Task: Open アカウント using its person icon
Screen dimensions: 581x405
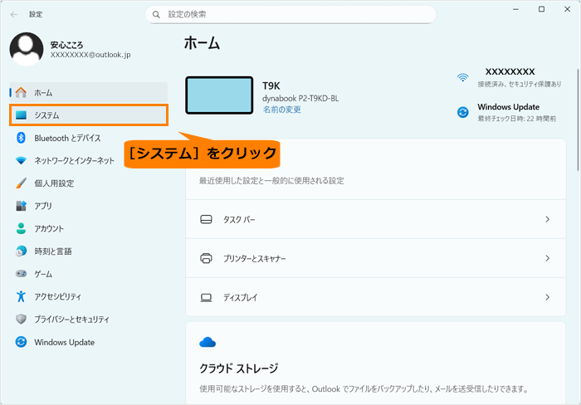Action: [22, 228]
